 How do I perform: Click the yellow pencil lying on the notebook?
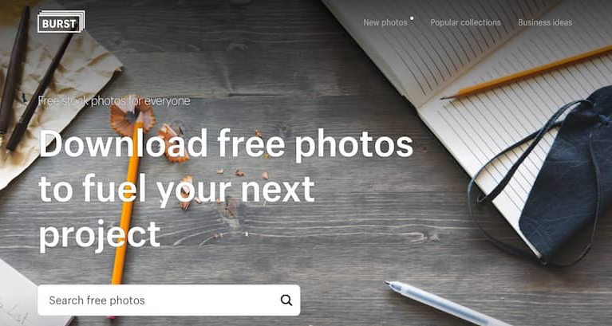[527, 73]
